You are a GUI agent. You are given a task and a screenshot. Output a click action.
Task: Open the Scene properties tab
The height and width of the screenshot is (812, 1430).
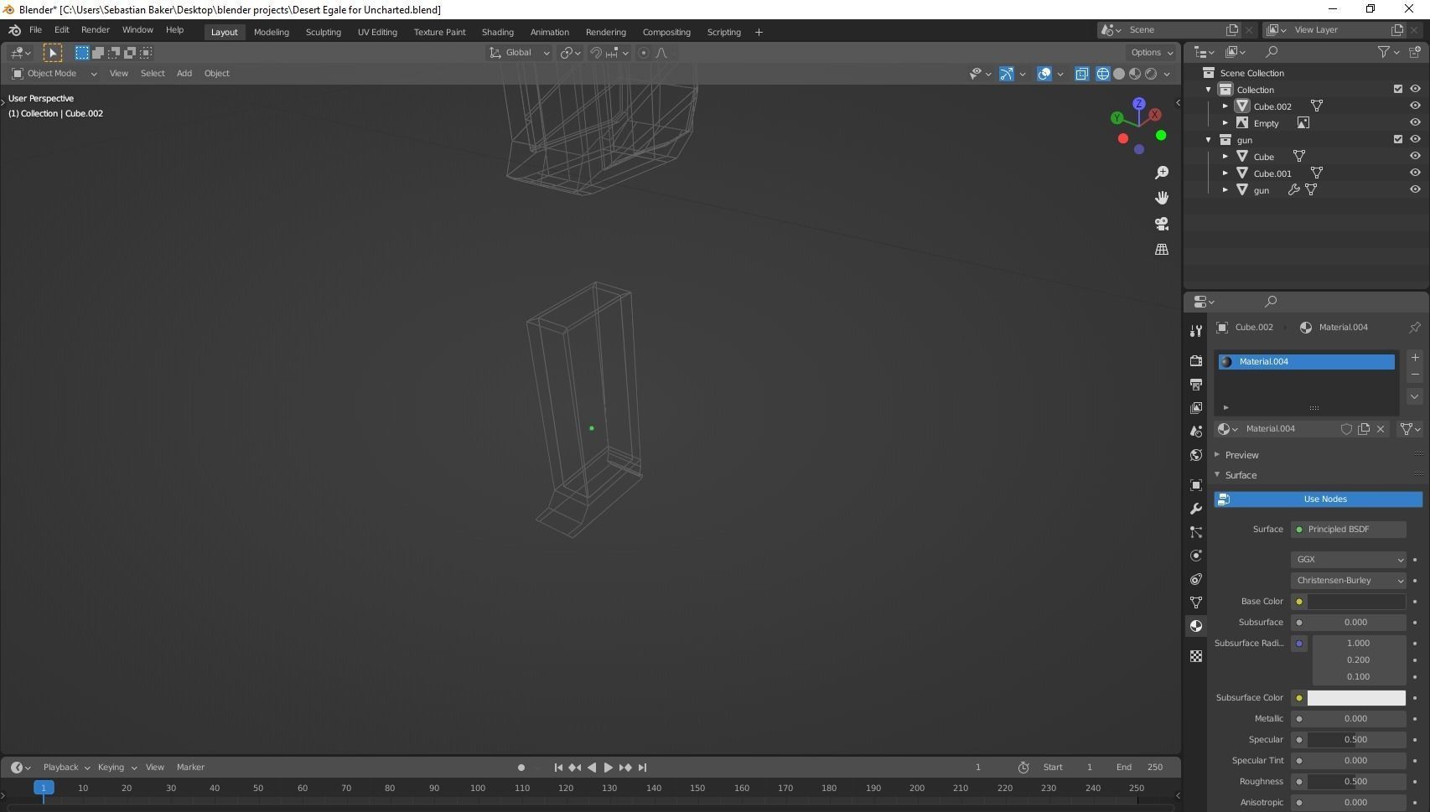tap(1196, 431)
